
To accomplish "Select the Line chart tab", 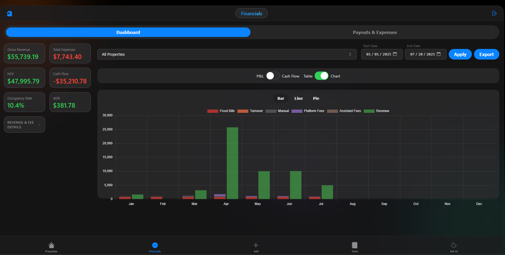I will [x=298, y=98].
